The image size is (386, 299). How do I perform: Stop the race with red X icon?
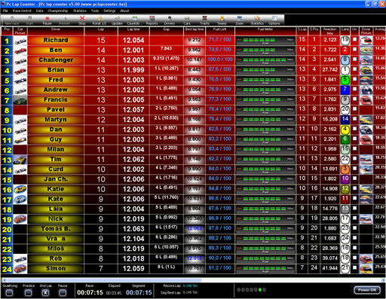tap(82, 20)
